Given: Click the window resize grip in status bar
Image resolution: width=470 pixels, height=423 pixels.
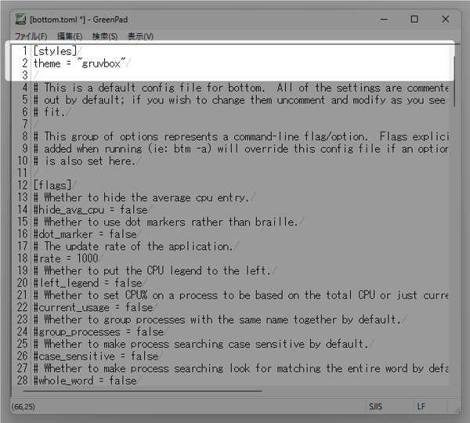Looking at the screenshot, I should tap(457, 410).
